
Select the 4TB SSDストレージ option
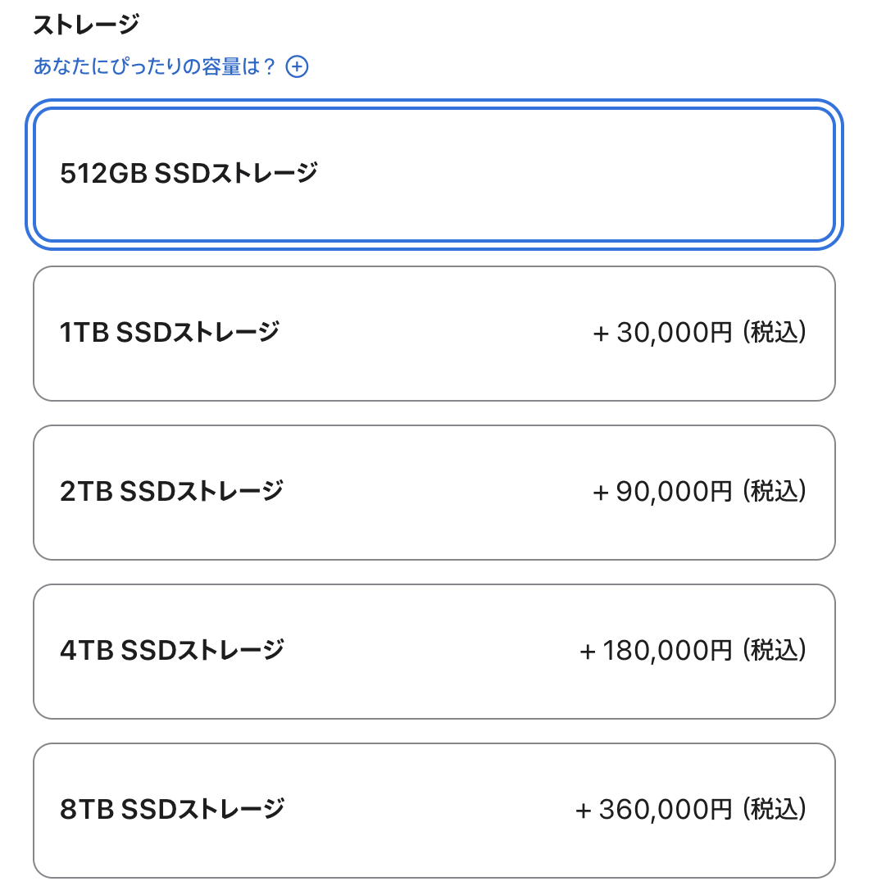coord(434,652)
